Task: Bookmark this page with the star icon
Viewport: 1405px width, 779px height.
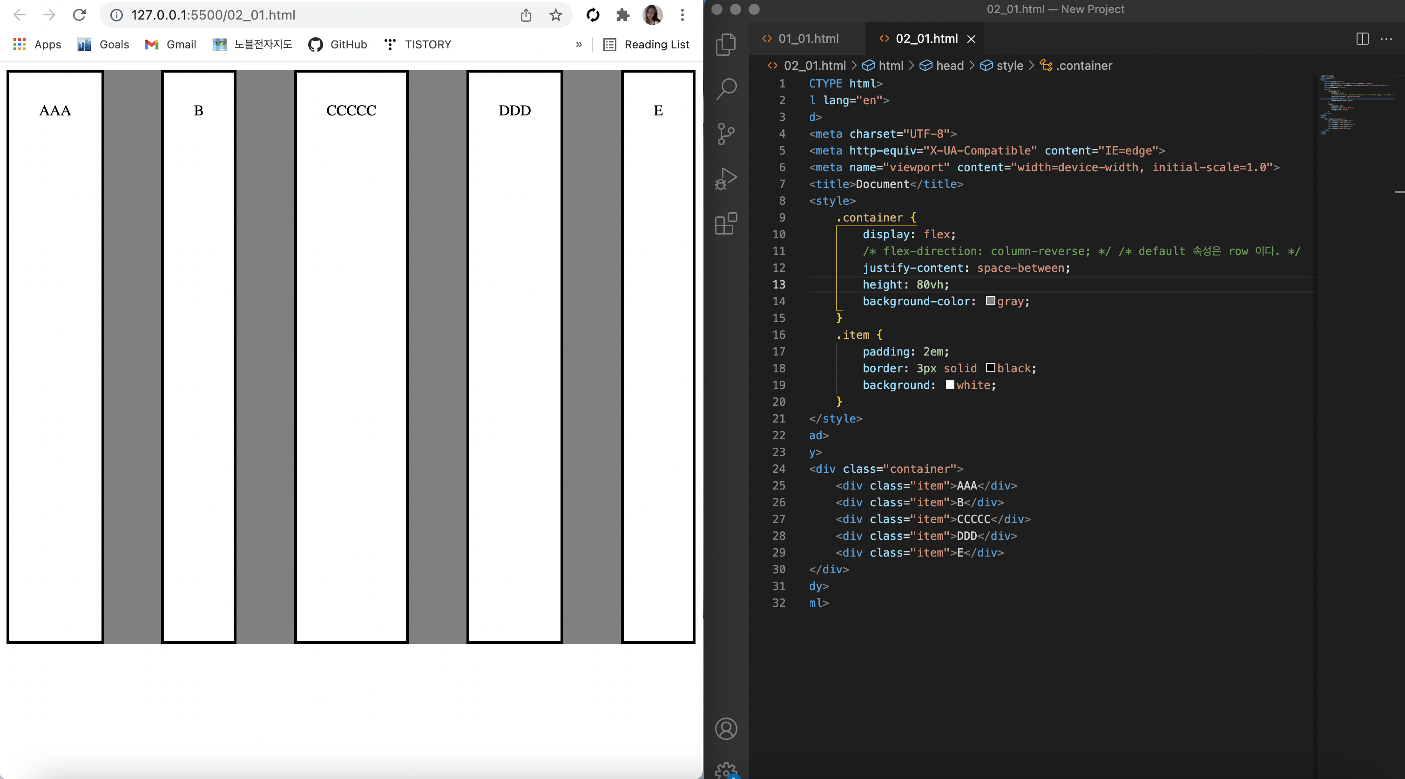Action: [x=555, y=15]
